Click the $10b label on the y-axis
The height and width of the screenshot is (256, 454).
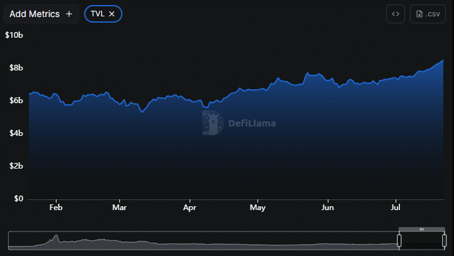pyautogui.click(x=14, y=35)
